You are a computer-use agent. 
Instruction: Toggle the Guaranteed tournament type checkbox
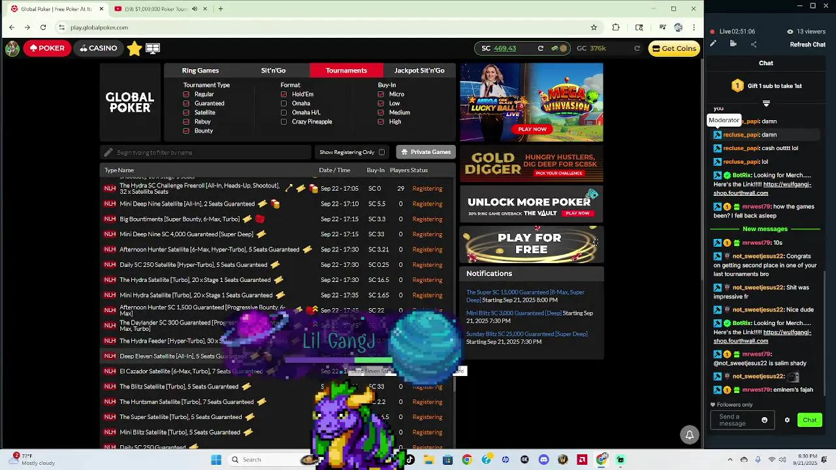pos(186,103)
